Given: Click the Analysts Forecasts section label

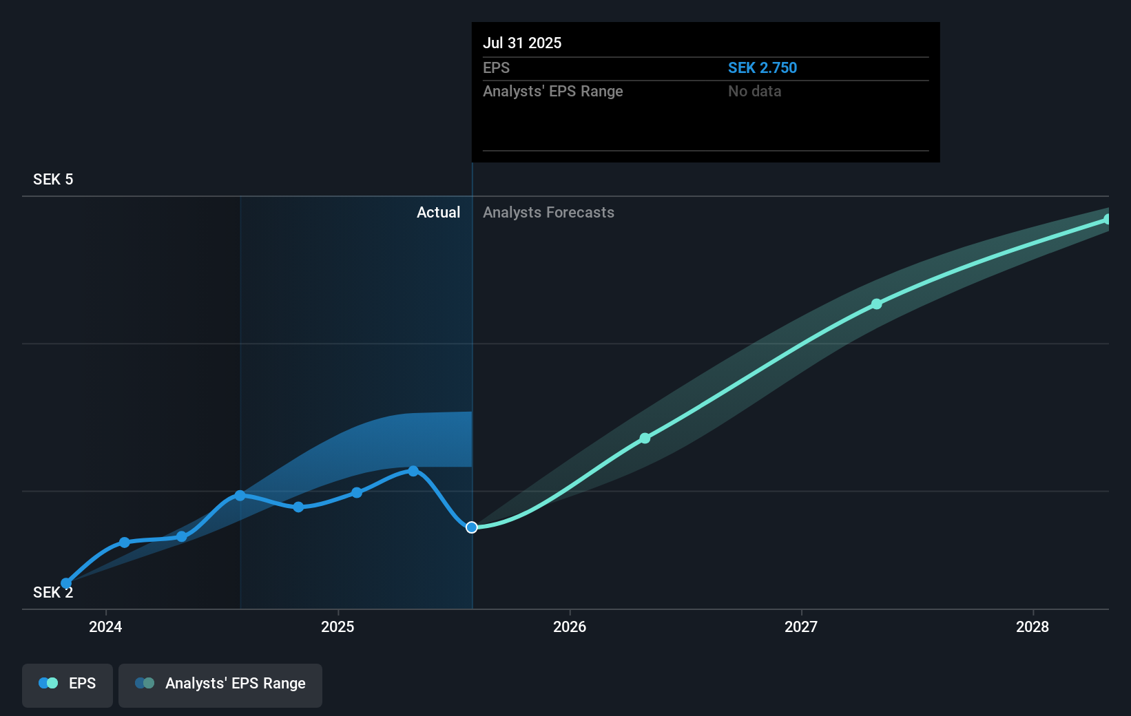Looking at the screenshot, I should 548,212.
